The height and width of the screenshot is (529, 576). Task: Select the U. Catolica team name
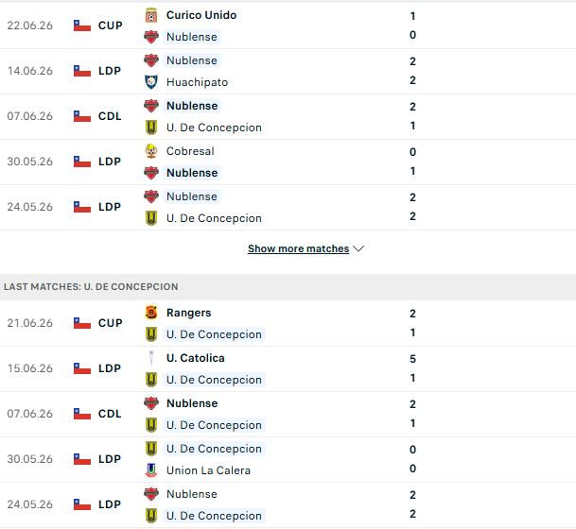(x=196, y=358)
